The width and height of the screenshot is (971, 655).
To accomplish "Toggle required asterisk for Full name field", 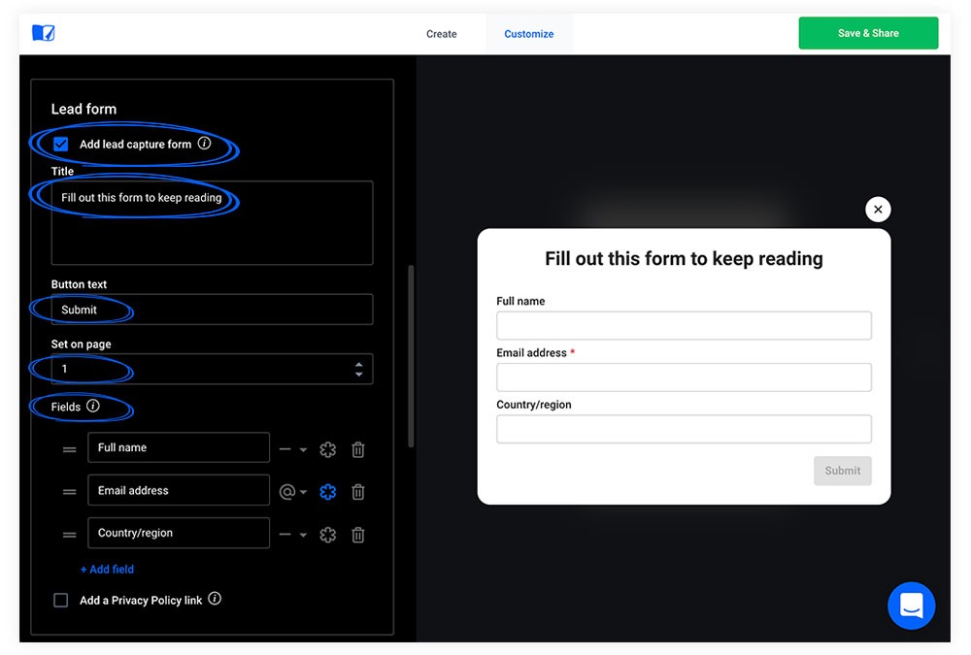I will click(327, 449).
